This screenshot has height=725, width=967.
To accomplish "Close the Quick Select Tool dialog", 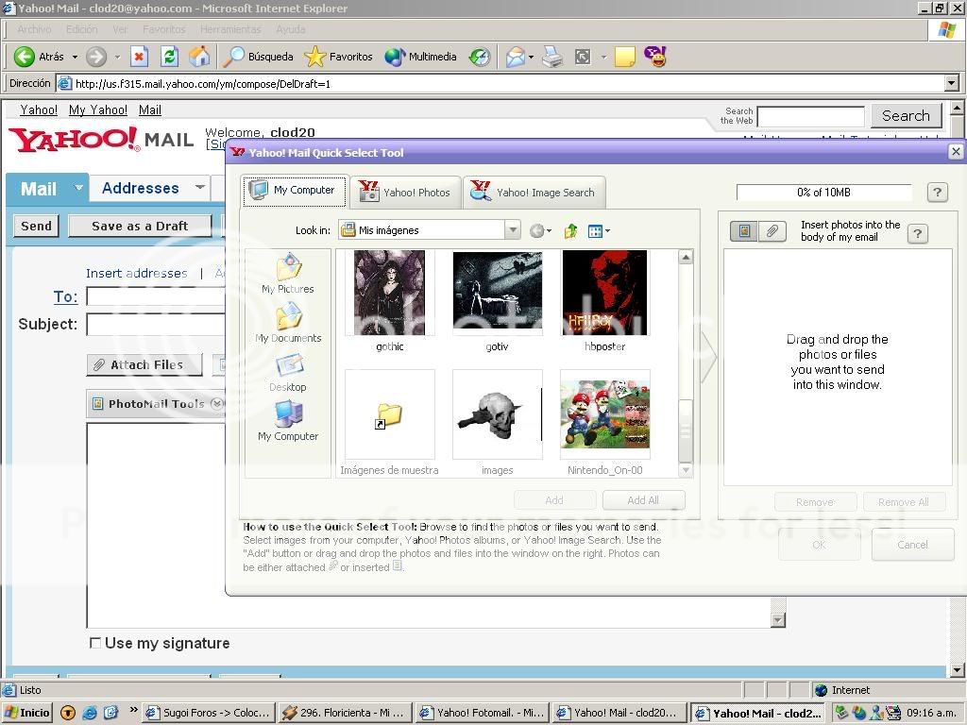I will pos(956,152).
